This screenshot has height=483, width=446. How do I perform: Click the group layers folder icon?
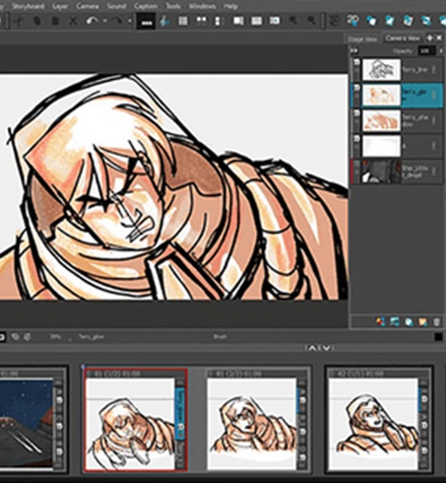(422, 322)
